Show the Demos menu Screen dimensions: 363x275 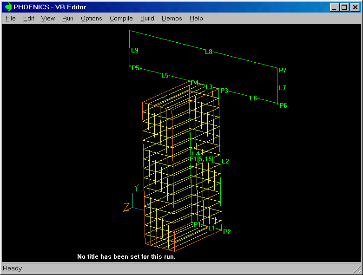172,19
